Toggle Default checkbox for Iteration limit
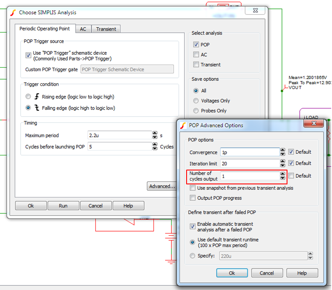Viewport: 332px width, 290px height. tap(291, 163)
